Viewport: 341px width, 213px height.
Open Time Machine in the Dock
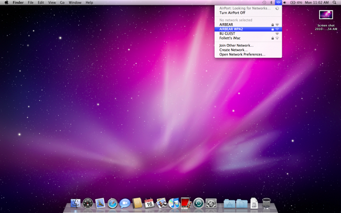[198, 204]
